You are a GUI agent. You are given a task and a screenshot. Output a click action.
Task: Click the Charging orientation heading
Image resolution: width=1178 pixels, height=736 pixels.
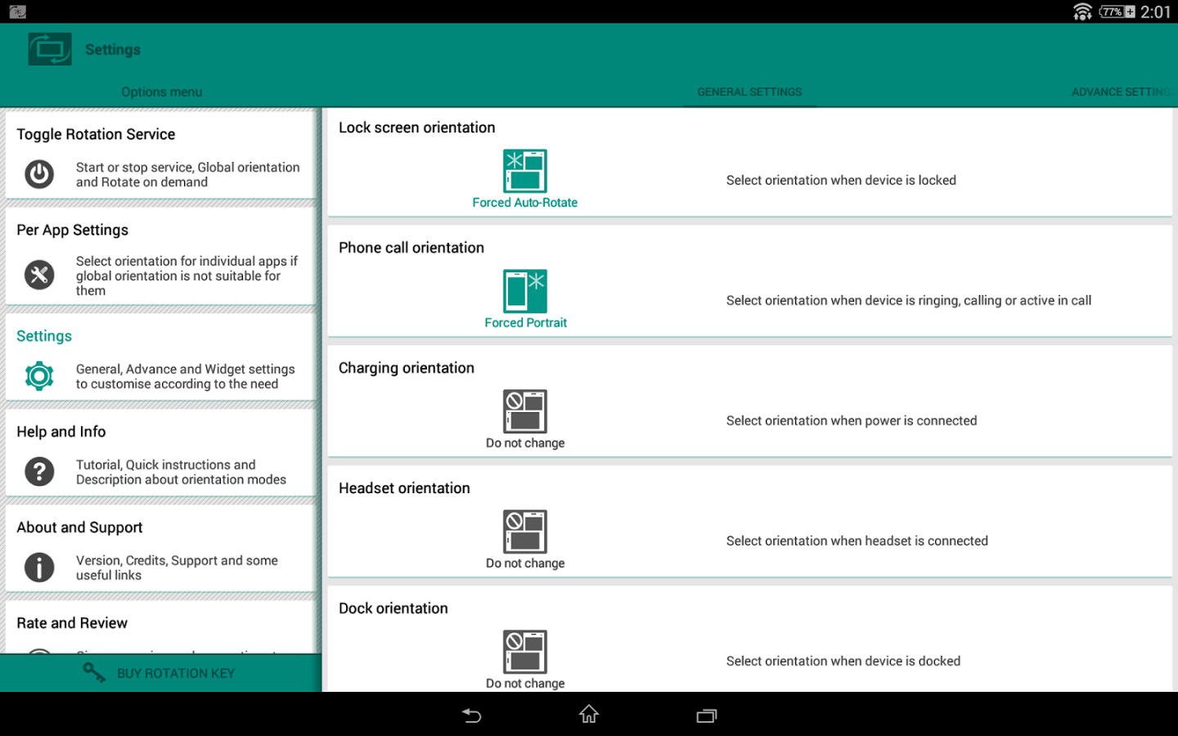407,368
